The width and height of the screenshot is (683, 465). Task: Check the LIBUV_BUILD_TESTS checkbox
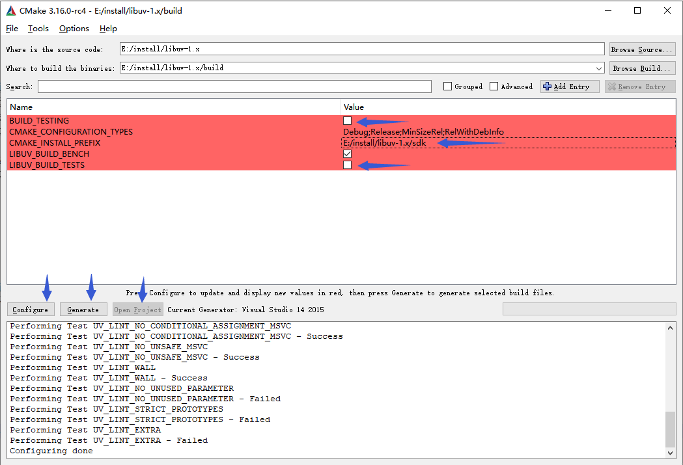coord(347,165)
